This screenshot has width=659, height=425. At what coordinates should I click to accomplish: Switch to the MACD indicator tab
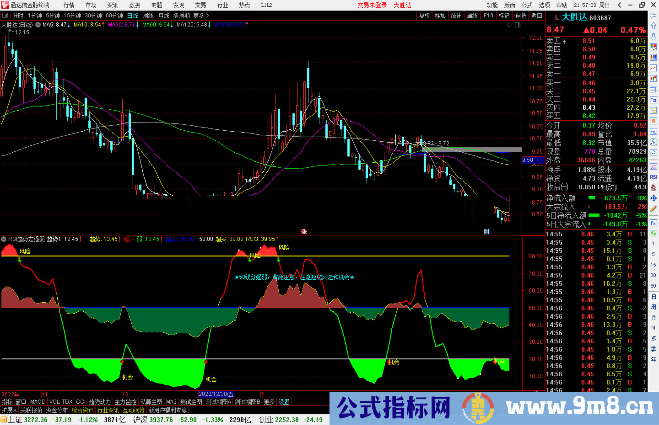(38, 402)
